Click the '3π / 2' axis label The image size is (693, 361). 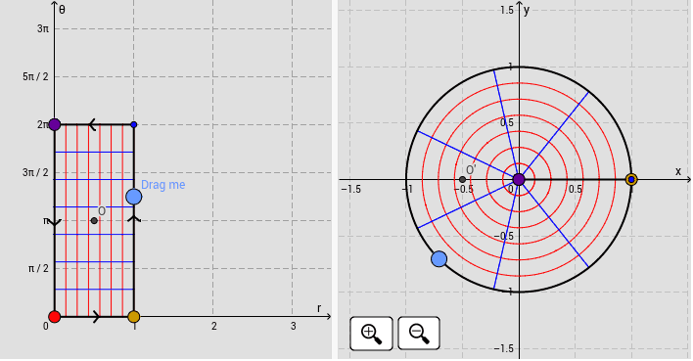[x=35, y=172]
